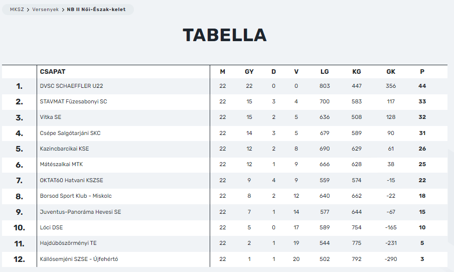The width and height of the screenshot is (454, 272).
Task: Click Kazincbarcikai KSE team name
Action: pos(65,149)
